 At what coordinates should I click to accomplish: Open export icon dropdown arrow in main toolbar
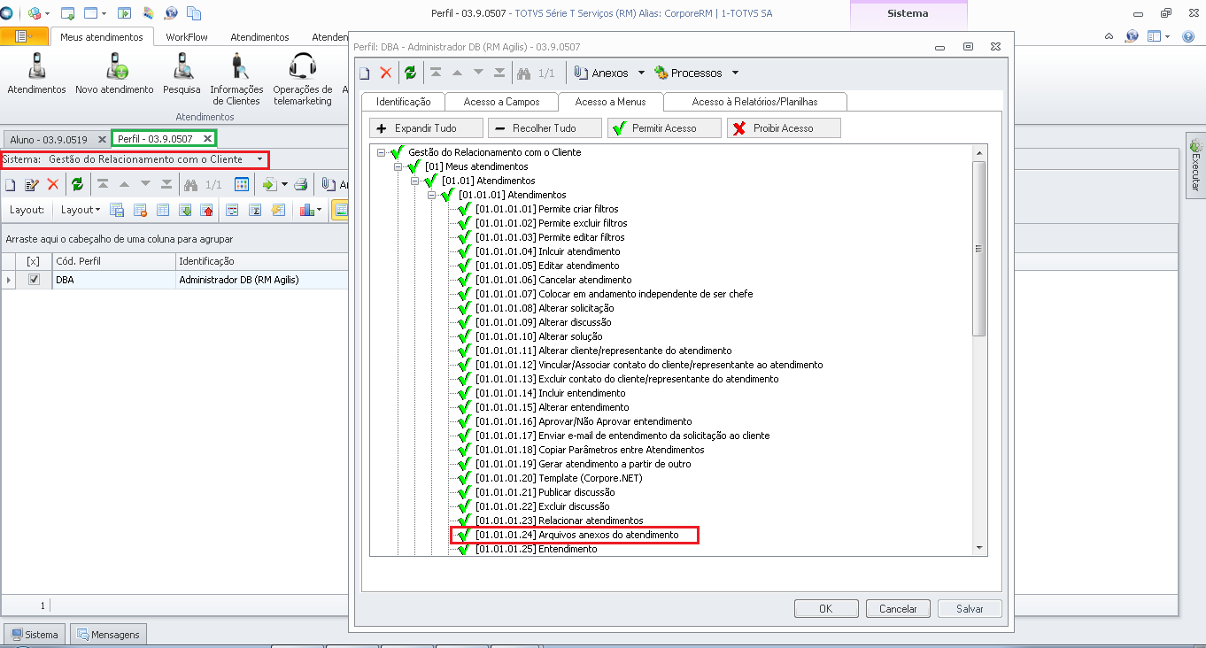click(x=284, y=184)
